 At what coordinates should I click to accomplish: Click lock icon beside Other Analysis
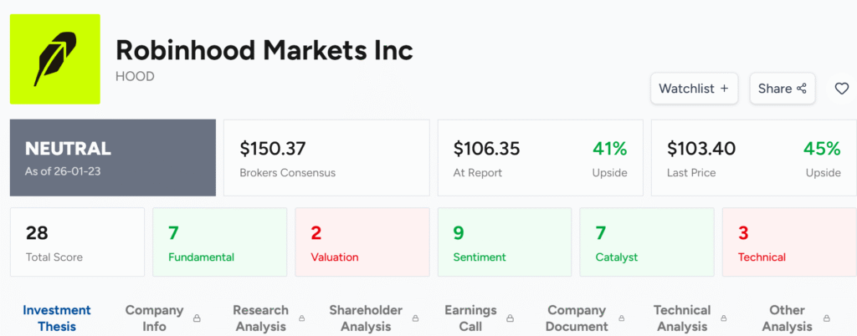827,318
